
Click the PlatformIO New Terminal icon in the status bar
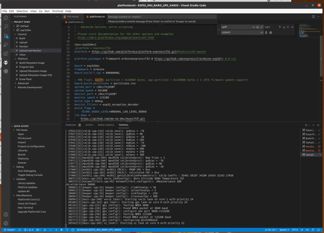coord(73,230)
